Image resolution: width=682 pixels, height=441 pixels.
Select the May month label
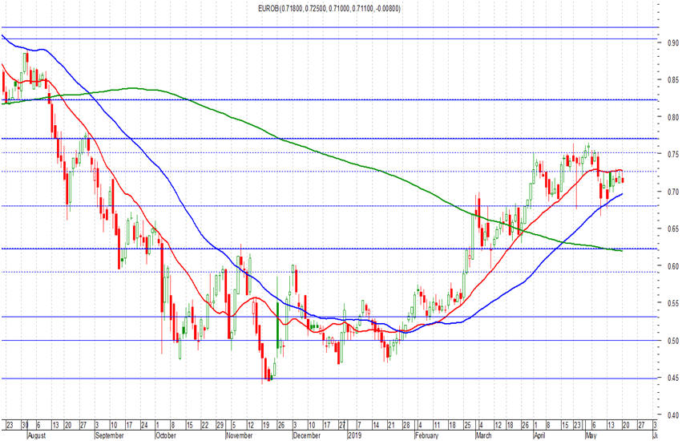click(590, 435)
